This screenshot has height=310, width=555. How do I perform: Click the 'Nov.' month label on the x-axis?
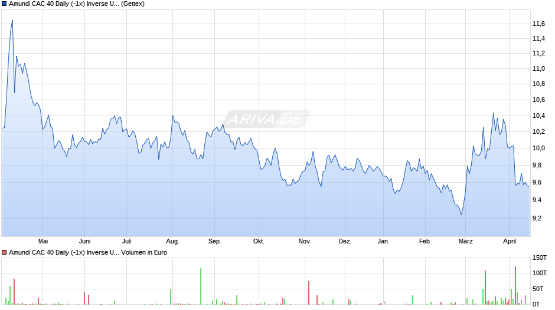[x=305, y=241]
